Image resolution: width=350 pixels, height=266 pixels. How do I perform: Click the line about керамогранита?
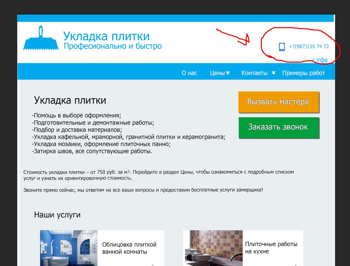click(128, 137)
